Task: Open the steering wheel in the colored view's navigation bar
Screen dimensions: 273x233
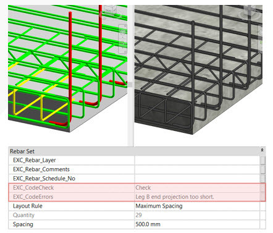Action: pos(123,32)
